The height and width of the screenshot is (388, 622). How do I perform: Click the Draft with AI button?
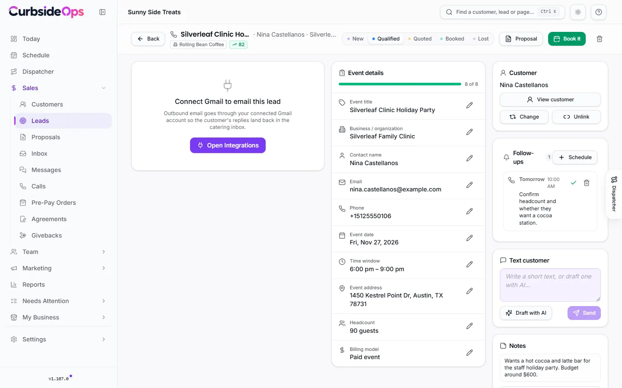coord(526,313)
